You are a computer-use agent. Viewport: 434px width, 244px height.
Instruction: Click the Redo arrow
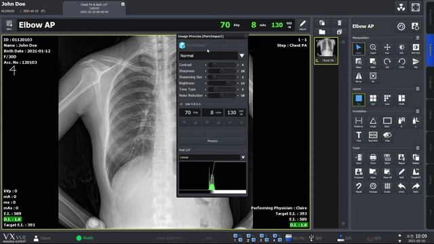416,188
